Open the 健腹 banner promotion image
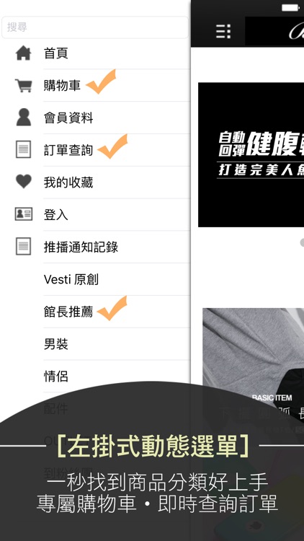304x541 pixels. point(251,154)
